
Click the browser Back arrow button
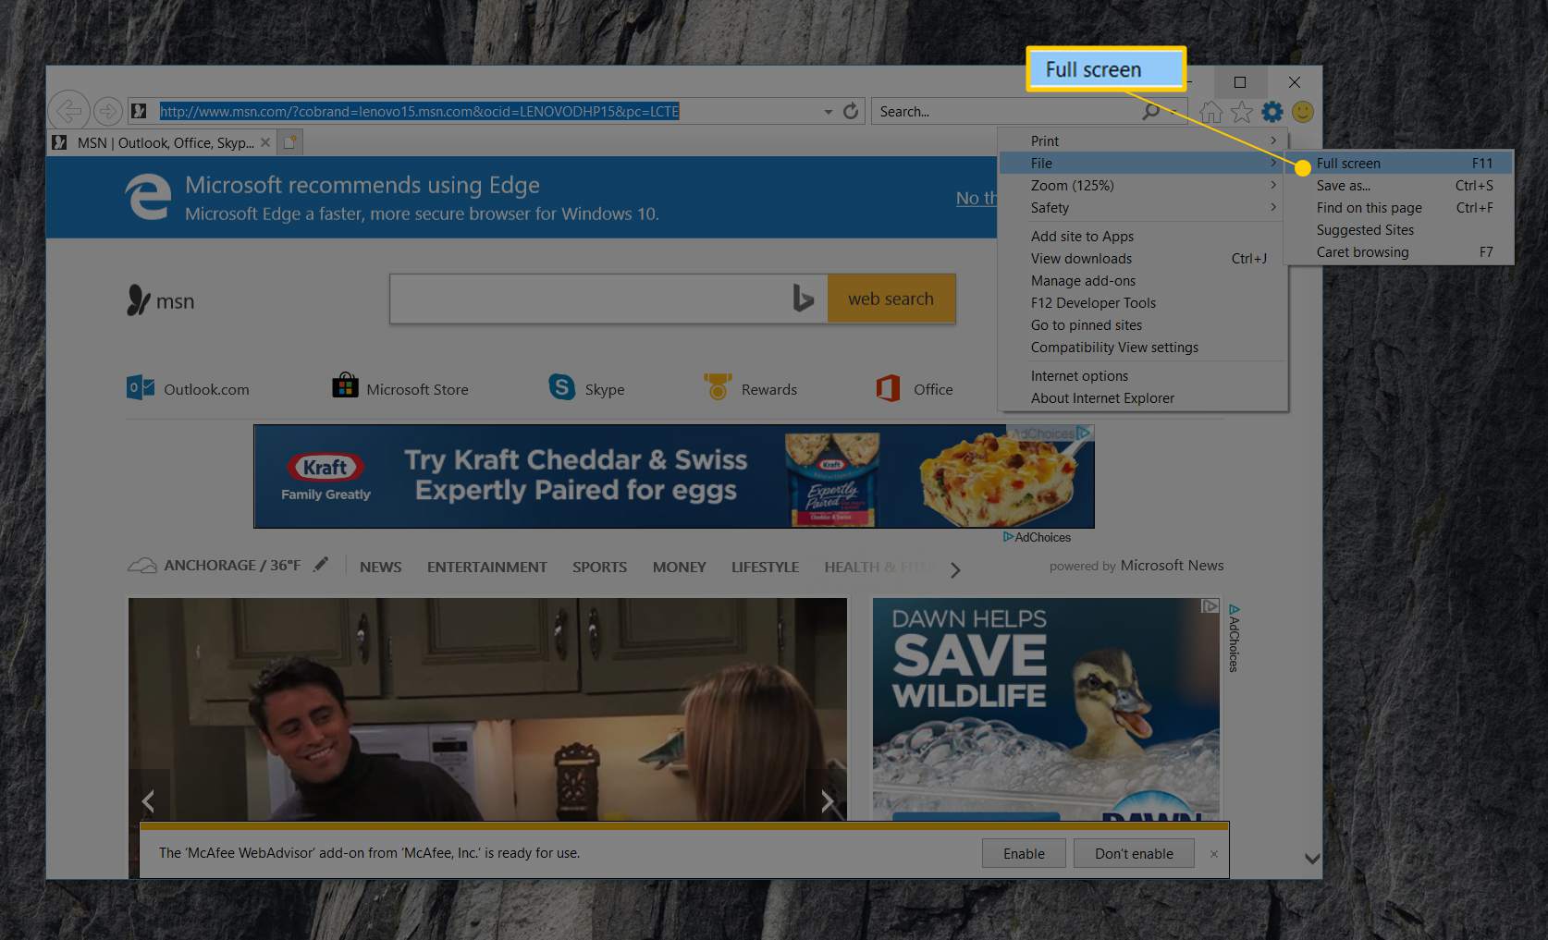[68, 111]
